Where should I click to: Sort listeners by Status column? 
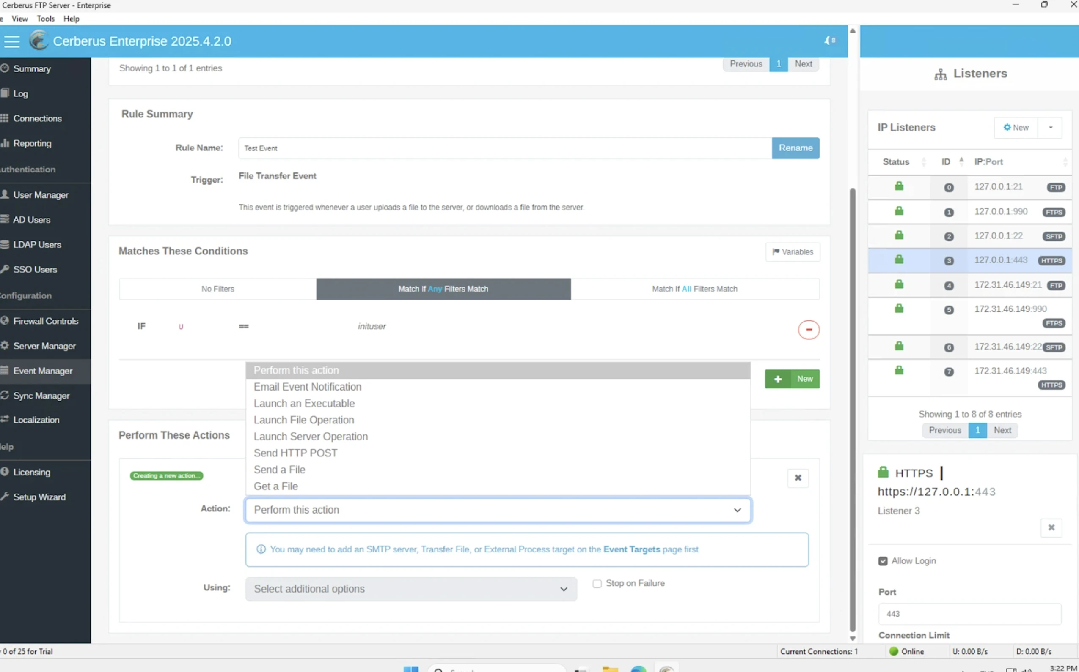898,162
